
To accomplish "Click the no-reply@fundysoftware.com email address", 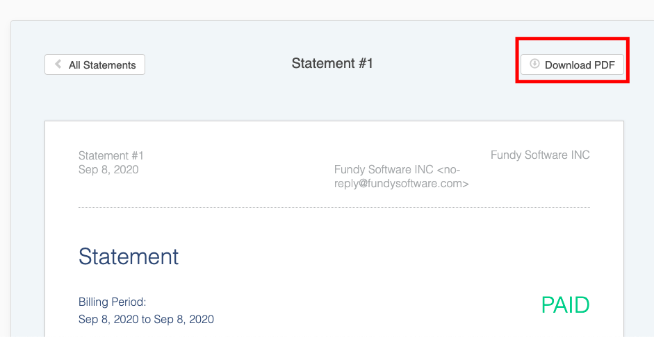I will [401, 177].
